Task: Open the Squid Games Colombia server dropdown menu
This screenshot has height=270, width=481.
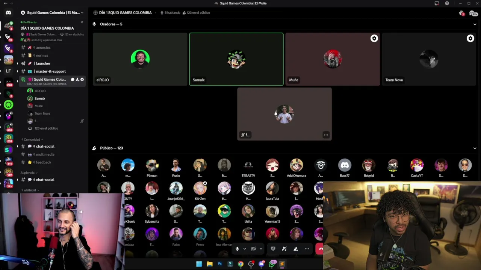Action: coord(52,13)
